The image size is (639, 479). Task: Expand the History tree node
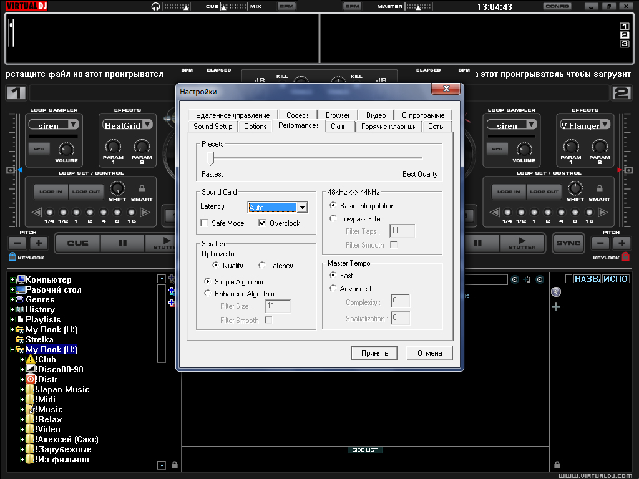pos(12,309)
